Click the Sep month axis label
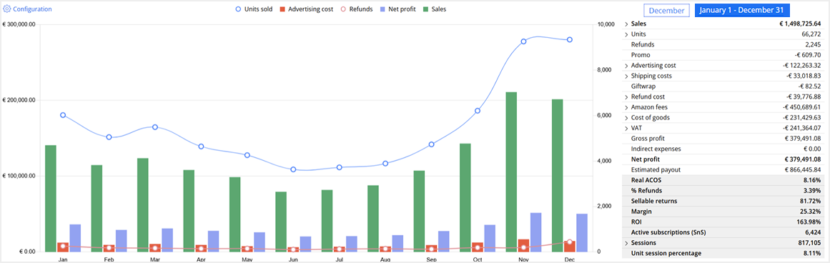The width and height of the screenshot is (830, 263). point(431,260)
